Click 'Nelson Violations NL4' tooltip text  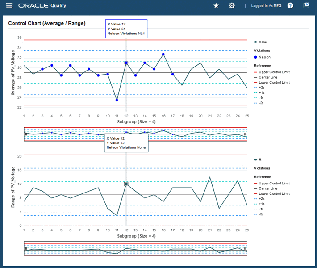pos(126,33)
